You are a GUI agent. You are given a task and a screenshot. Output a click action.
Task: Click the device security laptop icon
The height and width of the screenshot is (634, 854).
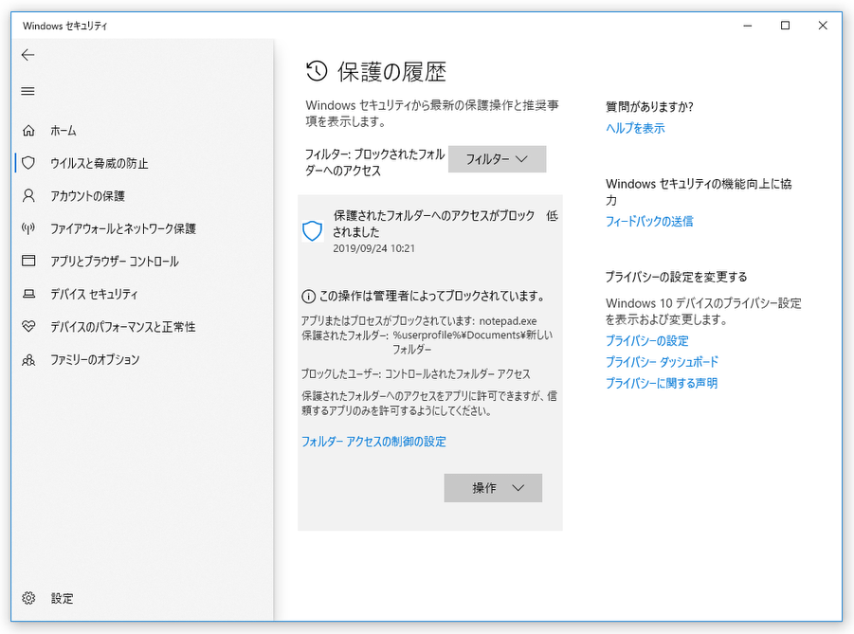(28, 294)
